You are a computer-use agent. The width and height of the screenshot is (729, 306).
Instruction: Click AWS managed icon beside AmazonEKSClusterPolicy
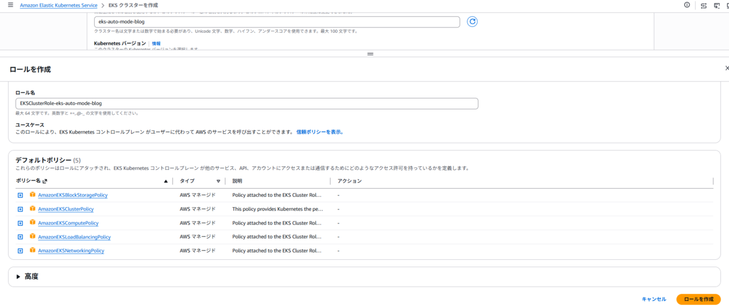coord(33,209)
